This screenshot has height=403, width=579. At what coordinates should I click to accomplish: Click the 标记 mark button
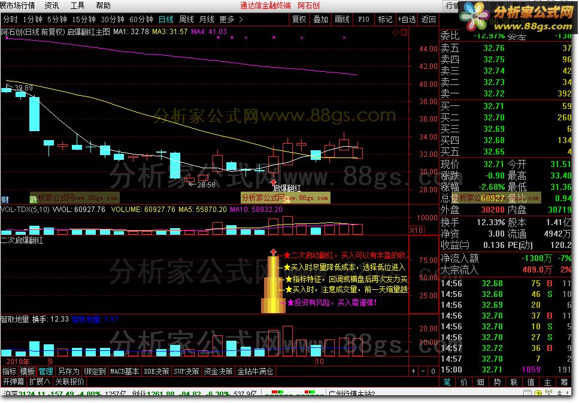click(x=385, y=19)
